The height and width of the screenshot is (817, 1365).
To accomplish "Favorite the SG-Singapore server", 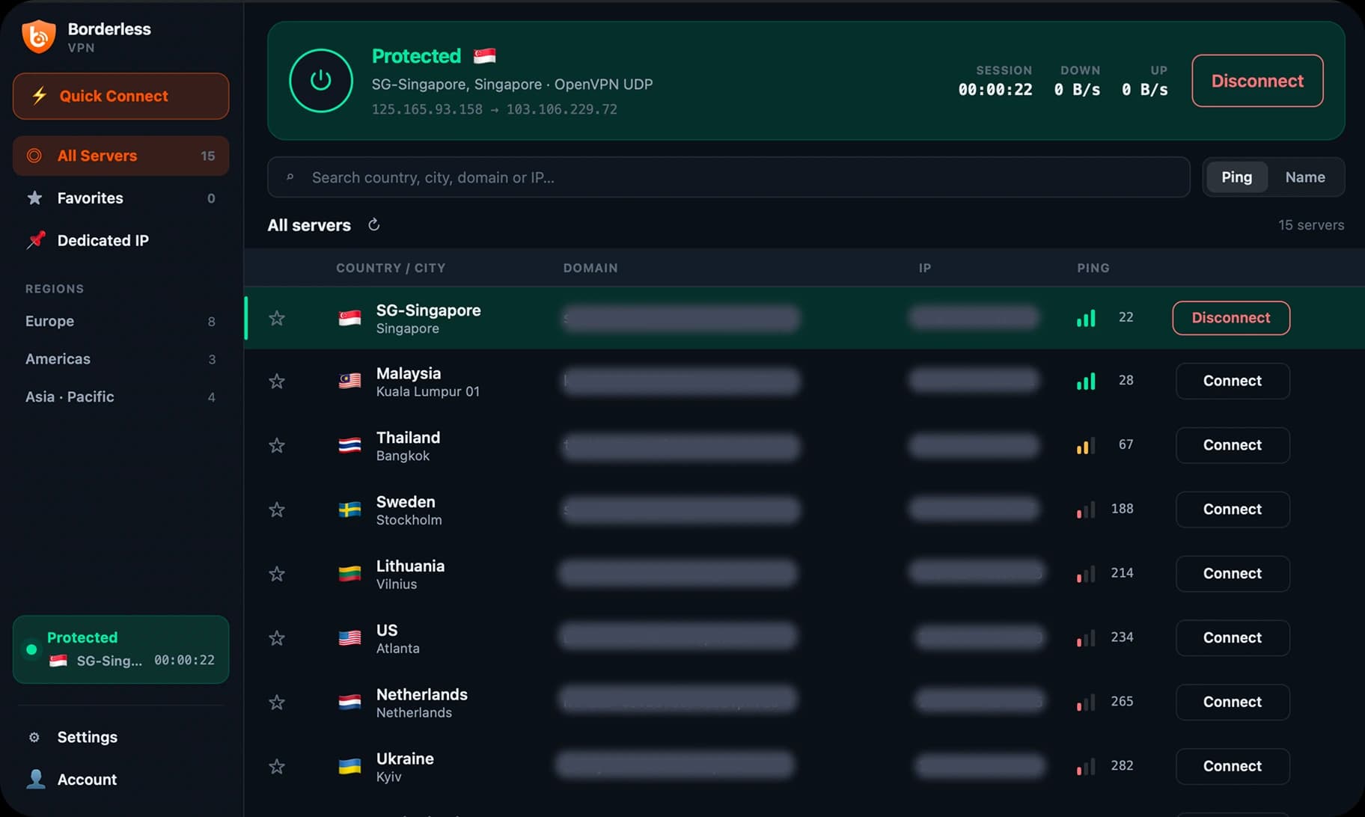I will [x=277, y=318].
